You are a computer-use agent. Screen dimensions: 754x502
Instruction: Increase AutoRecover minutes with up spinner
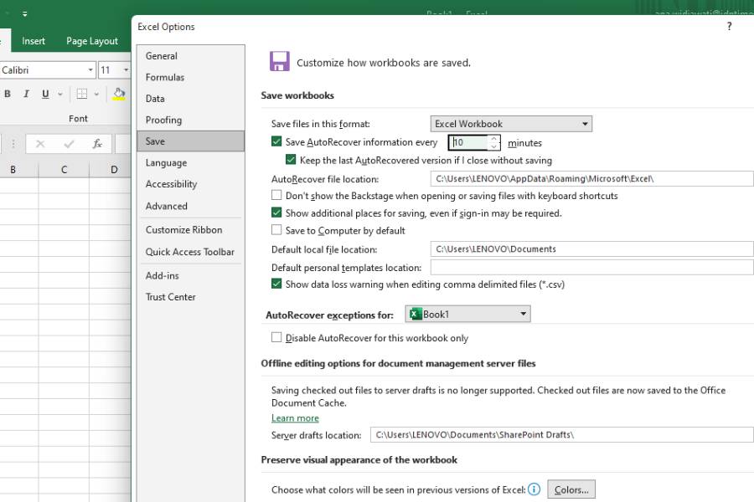[493, 139]
